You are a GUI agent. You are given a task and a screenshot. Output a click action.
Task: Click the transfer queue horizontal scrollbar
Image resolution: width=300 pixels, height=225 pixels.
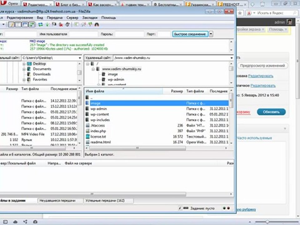click(92, 194)
